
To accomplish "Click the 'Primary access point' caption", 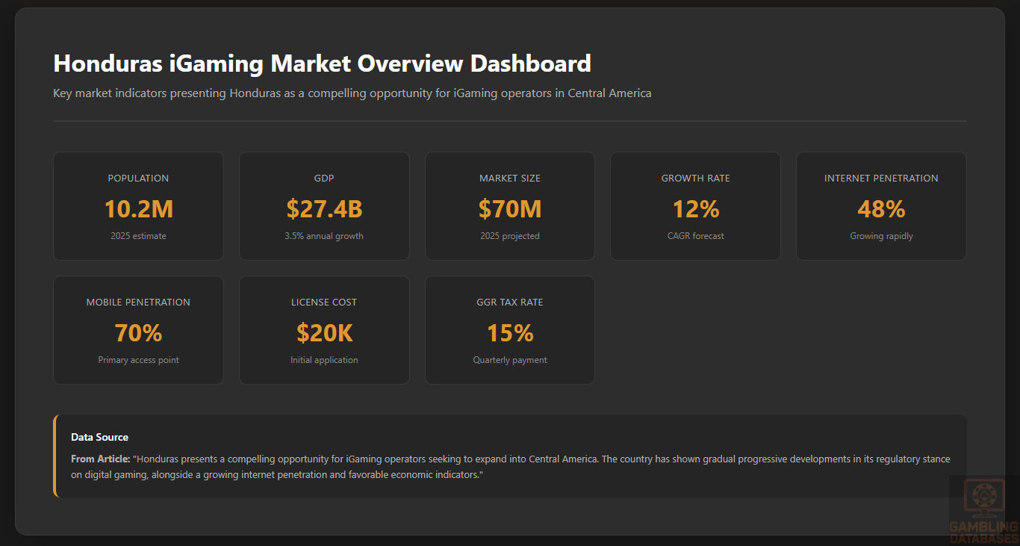I will coord(138,360).
